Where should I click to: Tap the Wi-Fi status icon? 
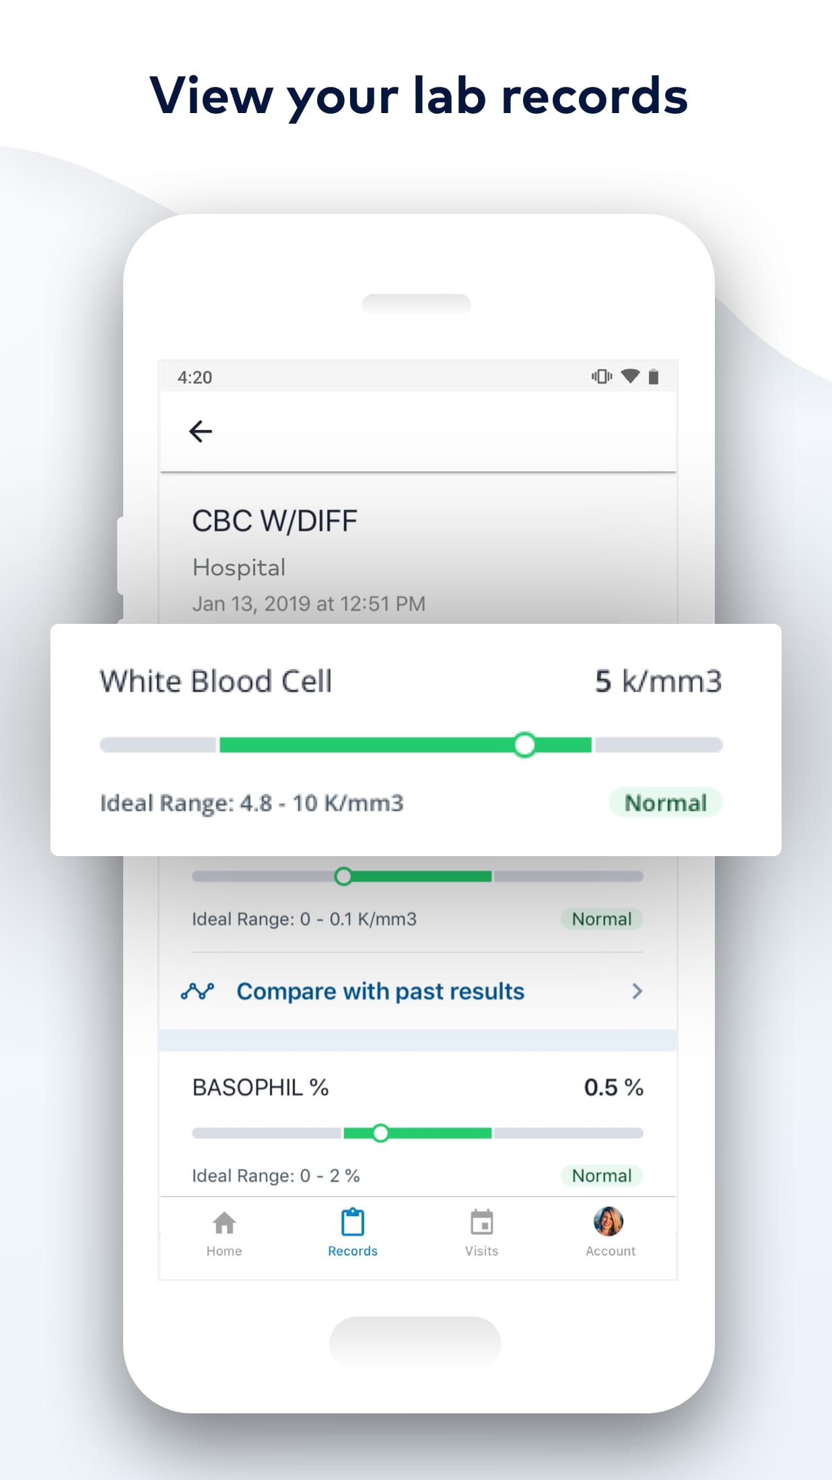[x=630, y=376]
